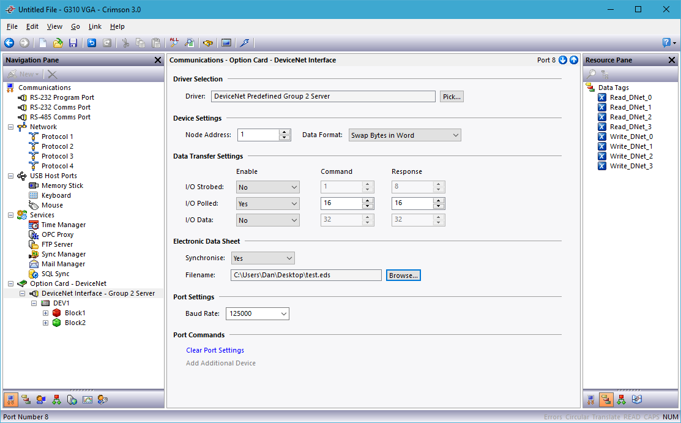Expand the Block2 tree node
This screenshot has height=423, width=681.
coord(45,323)
